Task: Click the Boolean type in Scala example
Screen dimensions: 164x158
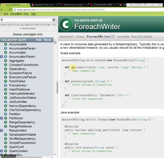Action: pyautogui.click(x=137, y=67)
